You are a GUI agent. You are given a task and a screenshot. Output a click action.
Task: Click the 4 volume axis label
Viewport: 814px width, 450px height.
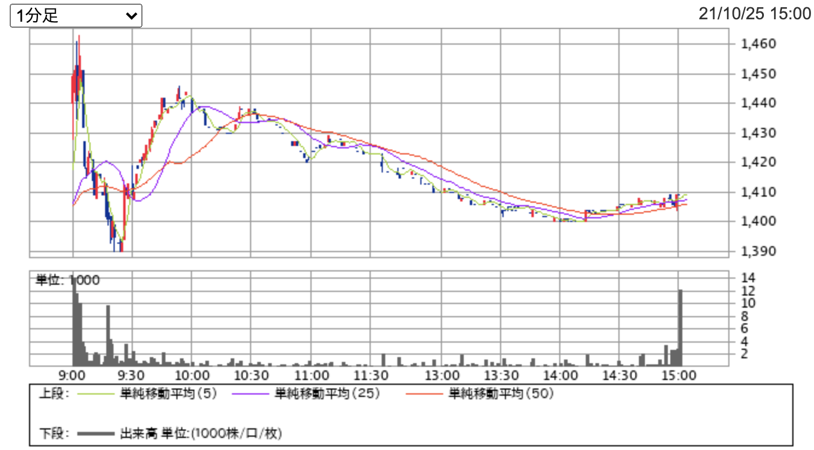pyautogui.click(x=744, y=341)
